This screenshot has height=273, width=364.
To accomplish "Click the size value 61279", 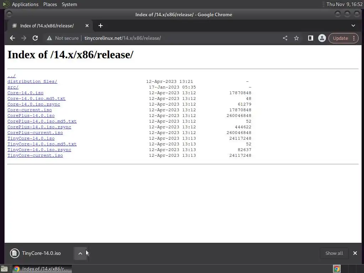I will 245,104.
